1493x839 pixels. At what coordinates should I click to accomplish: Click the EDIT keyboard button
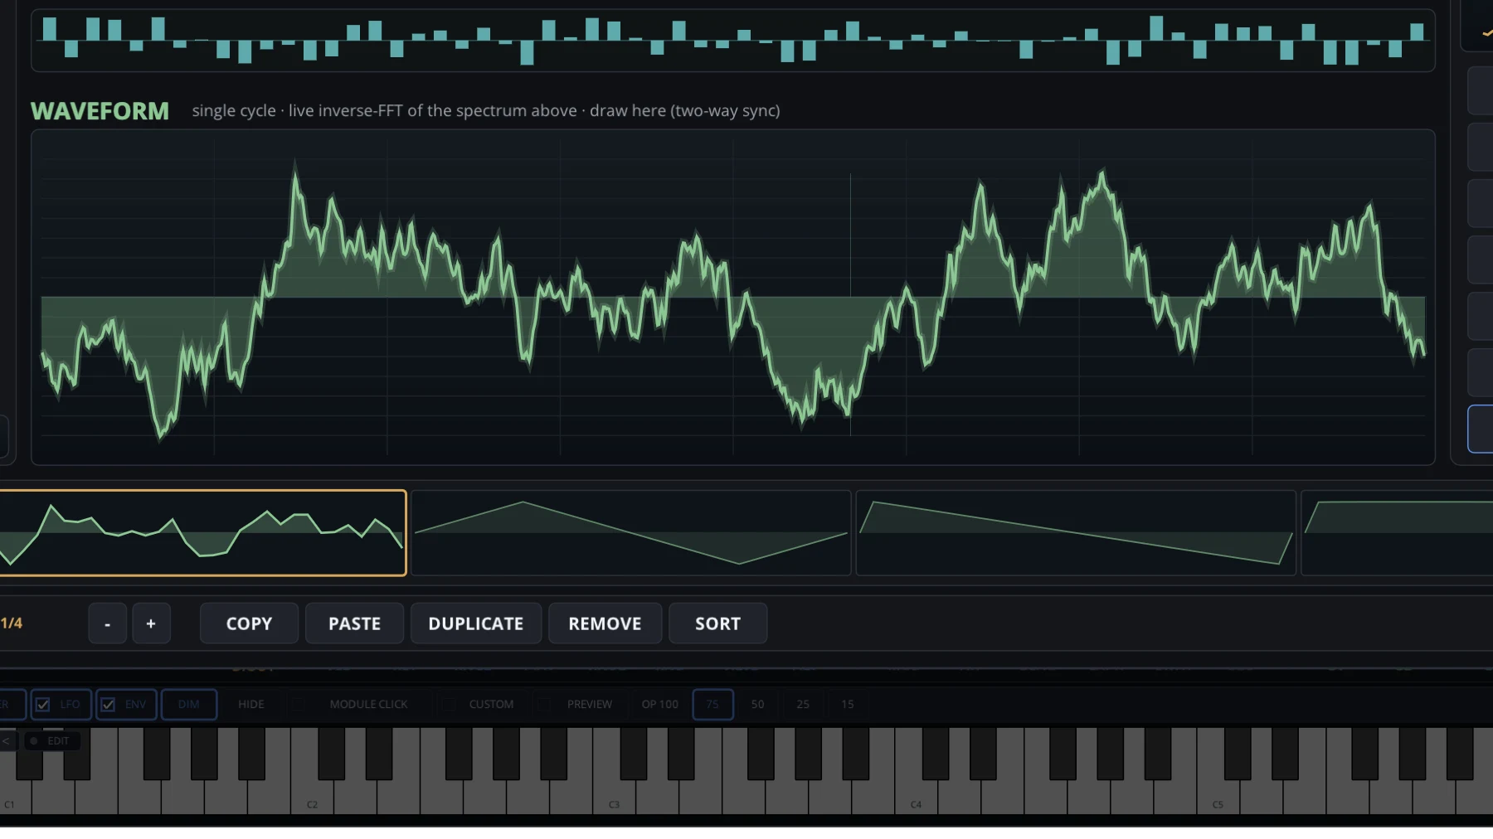coord(51,741)
